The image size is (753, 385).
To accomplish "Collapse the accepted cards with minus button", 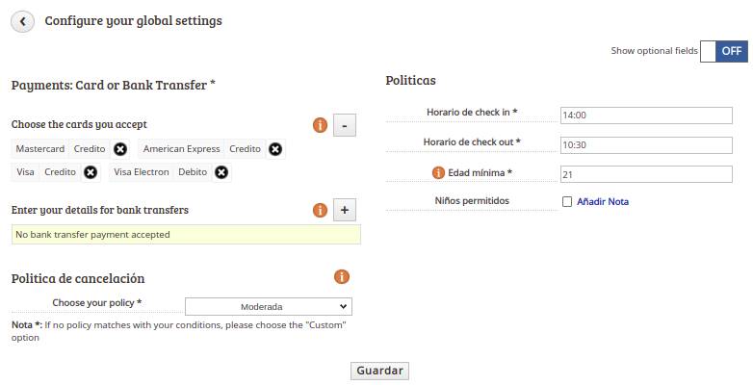I will (x=345, y=125).
